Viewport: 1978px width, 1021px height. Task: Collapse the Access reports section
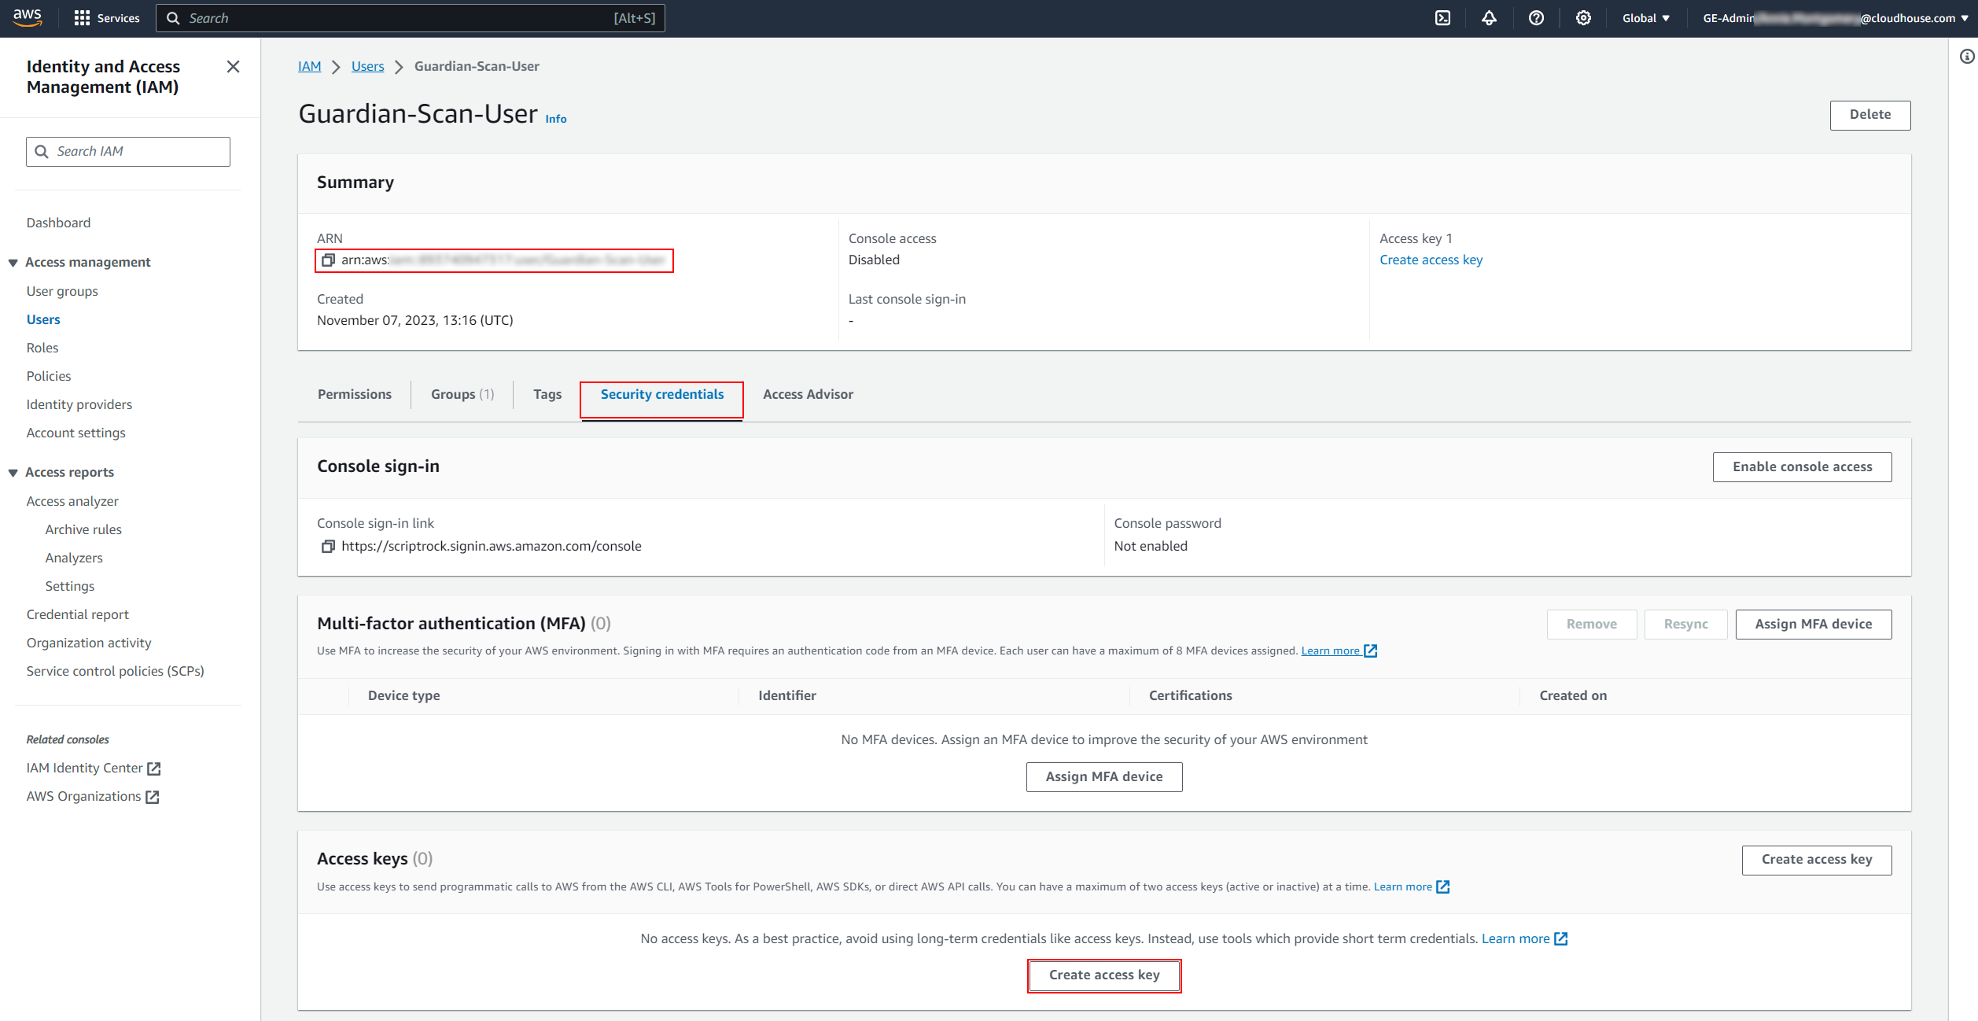coord(13,473)
